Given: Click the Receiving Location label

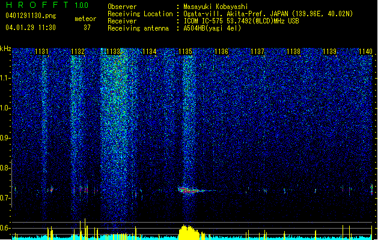Looking at the screenshot, I should (140, 14).
